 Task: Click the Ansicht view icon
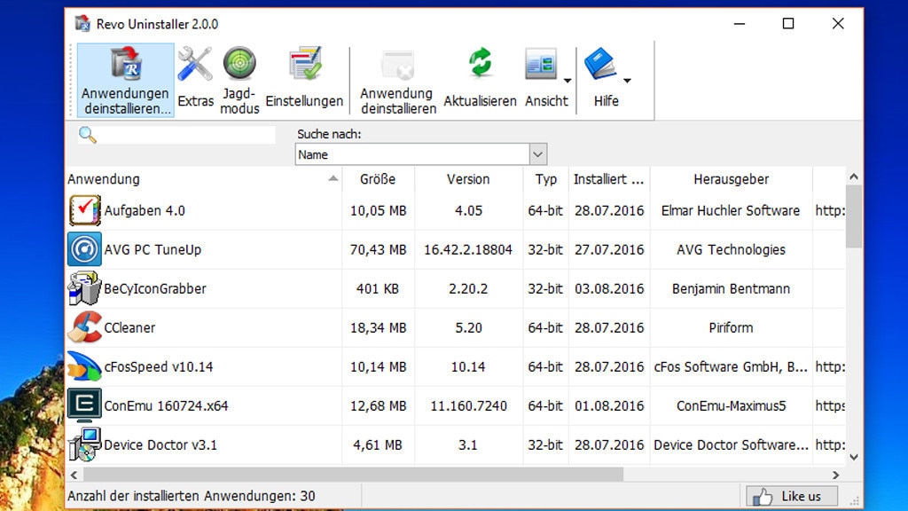pos(541,64)
